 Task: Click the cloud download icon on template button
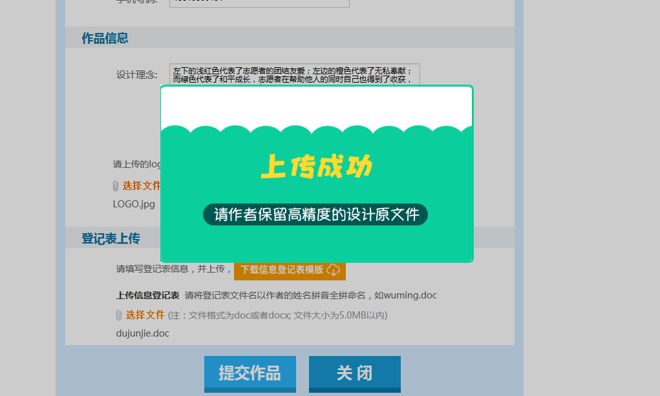pos(334,269)
